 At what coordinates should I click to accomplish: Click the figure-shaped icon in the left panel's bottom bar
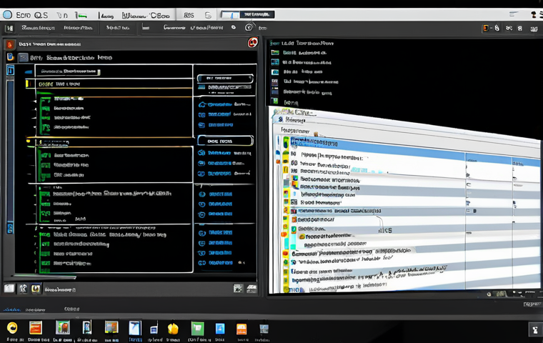pyautogui.click(x=23, y=289)
